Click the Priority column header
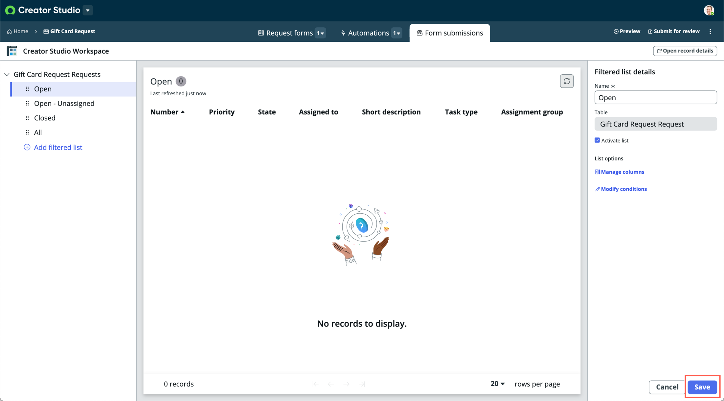This screenshot has width=724, height=401. [222, 112]
